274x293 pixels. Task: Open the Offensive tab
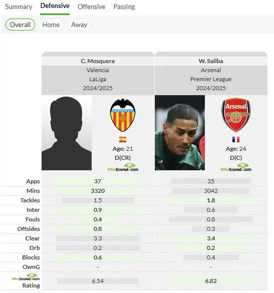[91, 7]
